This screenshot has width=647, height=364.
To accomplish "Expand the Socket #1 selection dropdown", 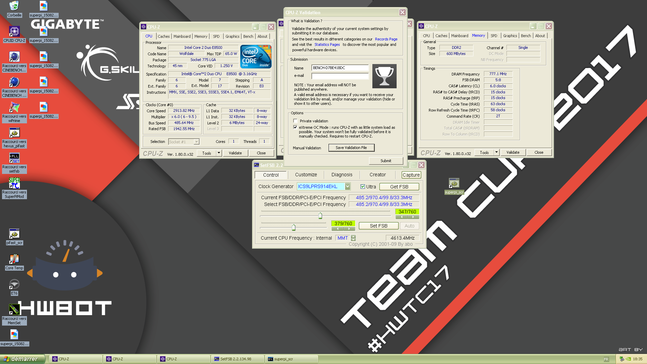I will tap(196, 142).
